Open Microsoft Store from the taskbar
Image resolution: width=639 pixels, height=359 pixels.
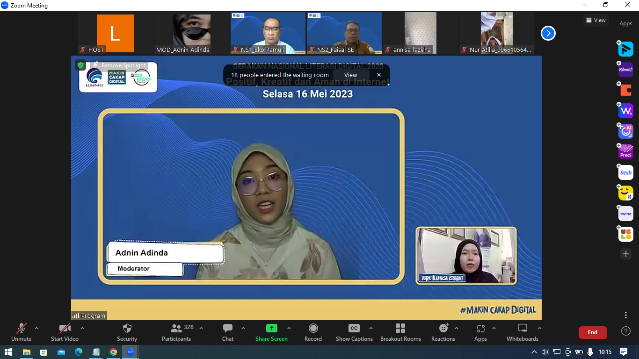[44, 352]
